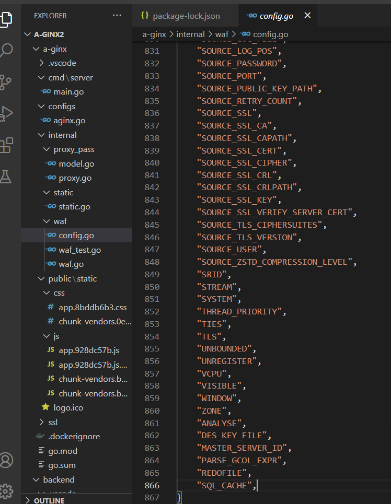Expand the .vscode folder
This screenshot has height=504, width=391.
(62, 63)
